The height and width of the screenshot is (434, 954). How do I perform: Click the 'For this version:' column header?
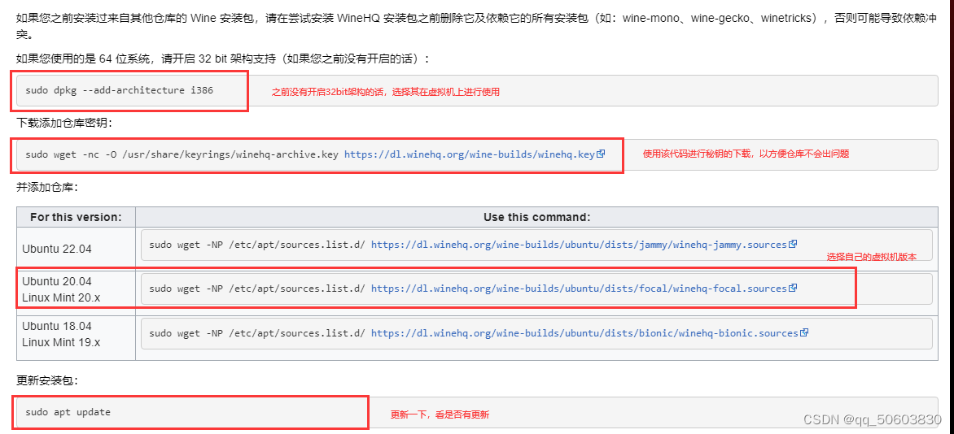coord(76,217)
